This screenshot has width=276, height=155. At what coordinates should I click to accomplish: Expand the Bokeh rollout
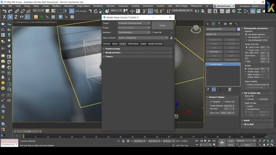(257, 121)
